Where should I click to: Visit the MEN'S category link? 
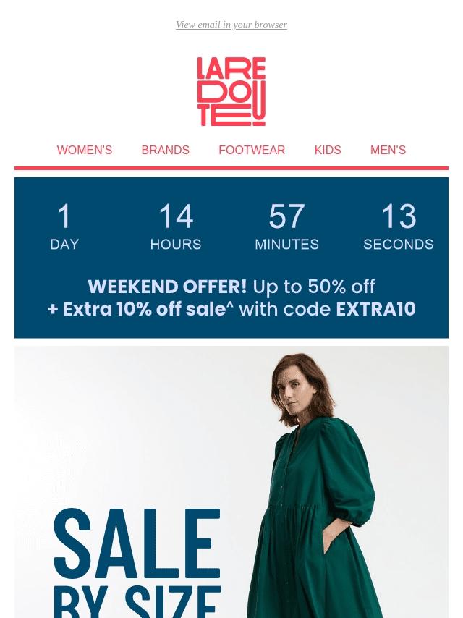388,151
